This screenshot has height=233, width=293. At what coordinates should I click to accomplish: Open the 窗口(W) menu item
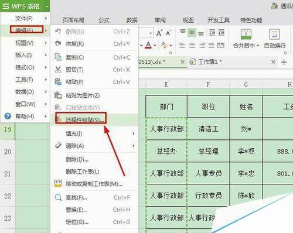click(25, 104)
